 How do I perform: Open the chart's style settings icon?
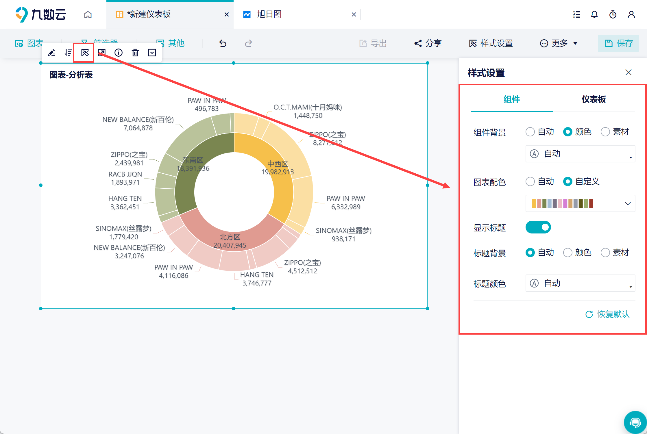85,53
